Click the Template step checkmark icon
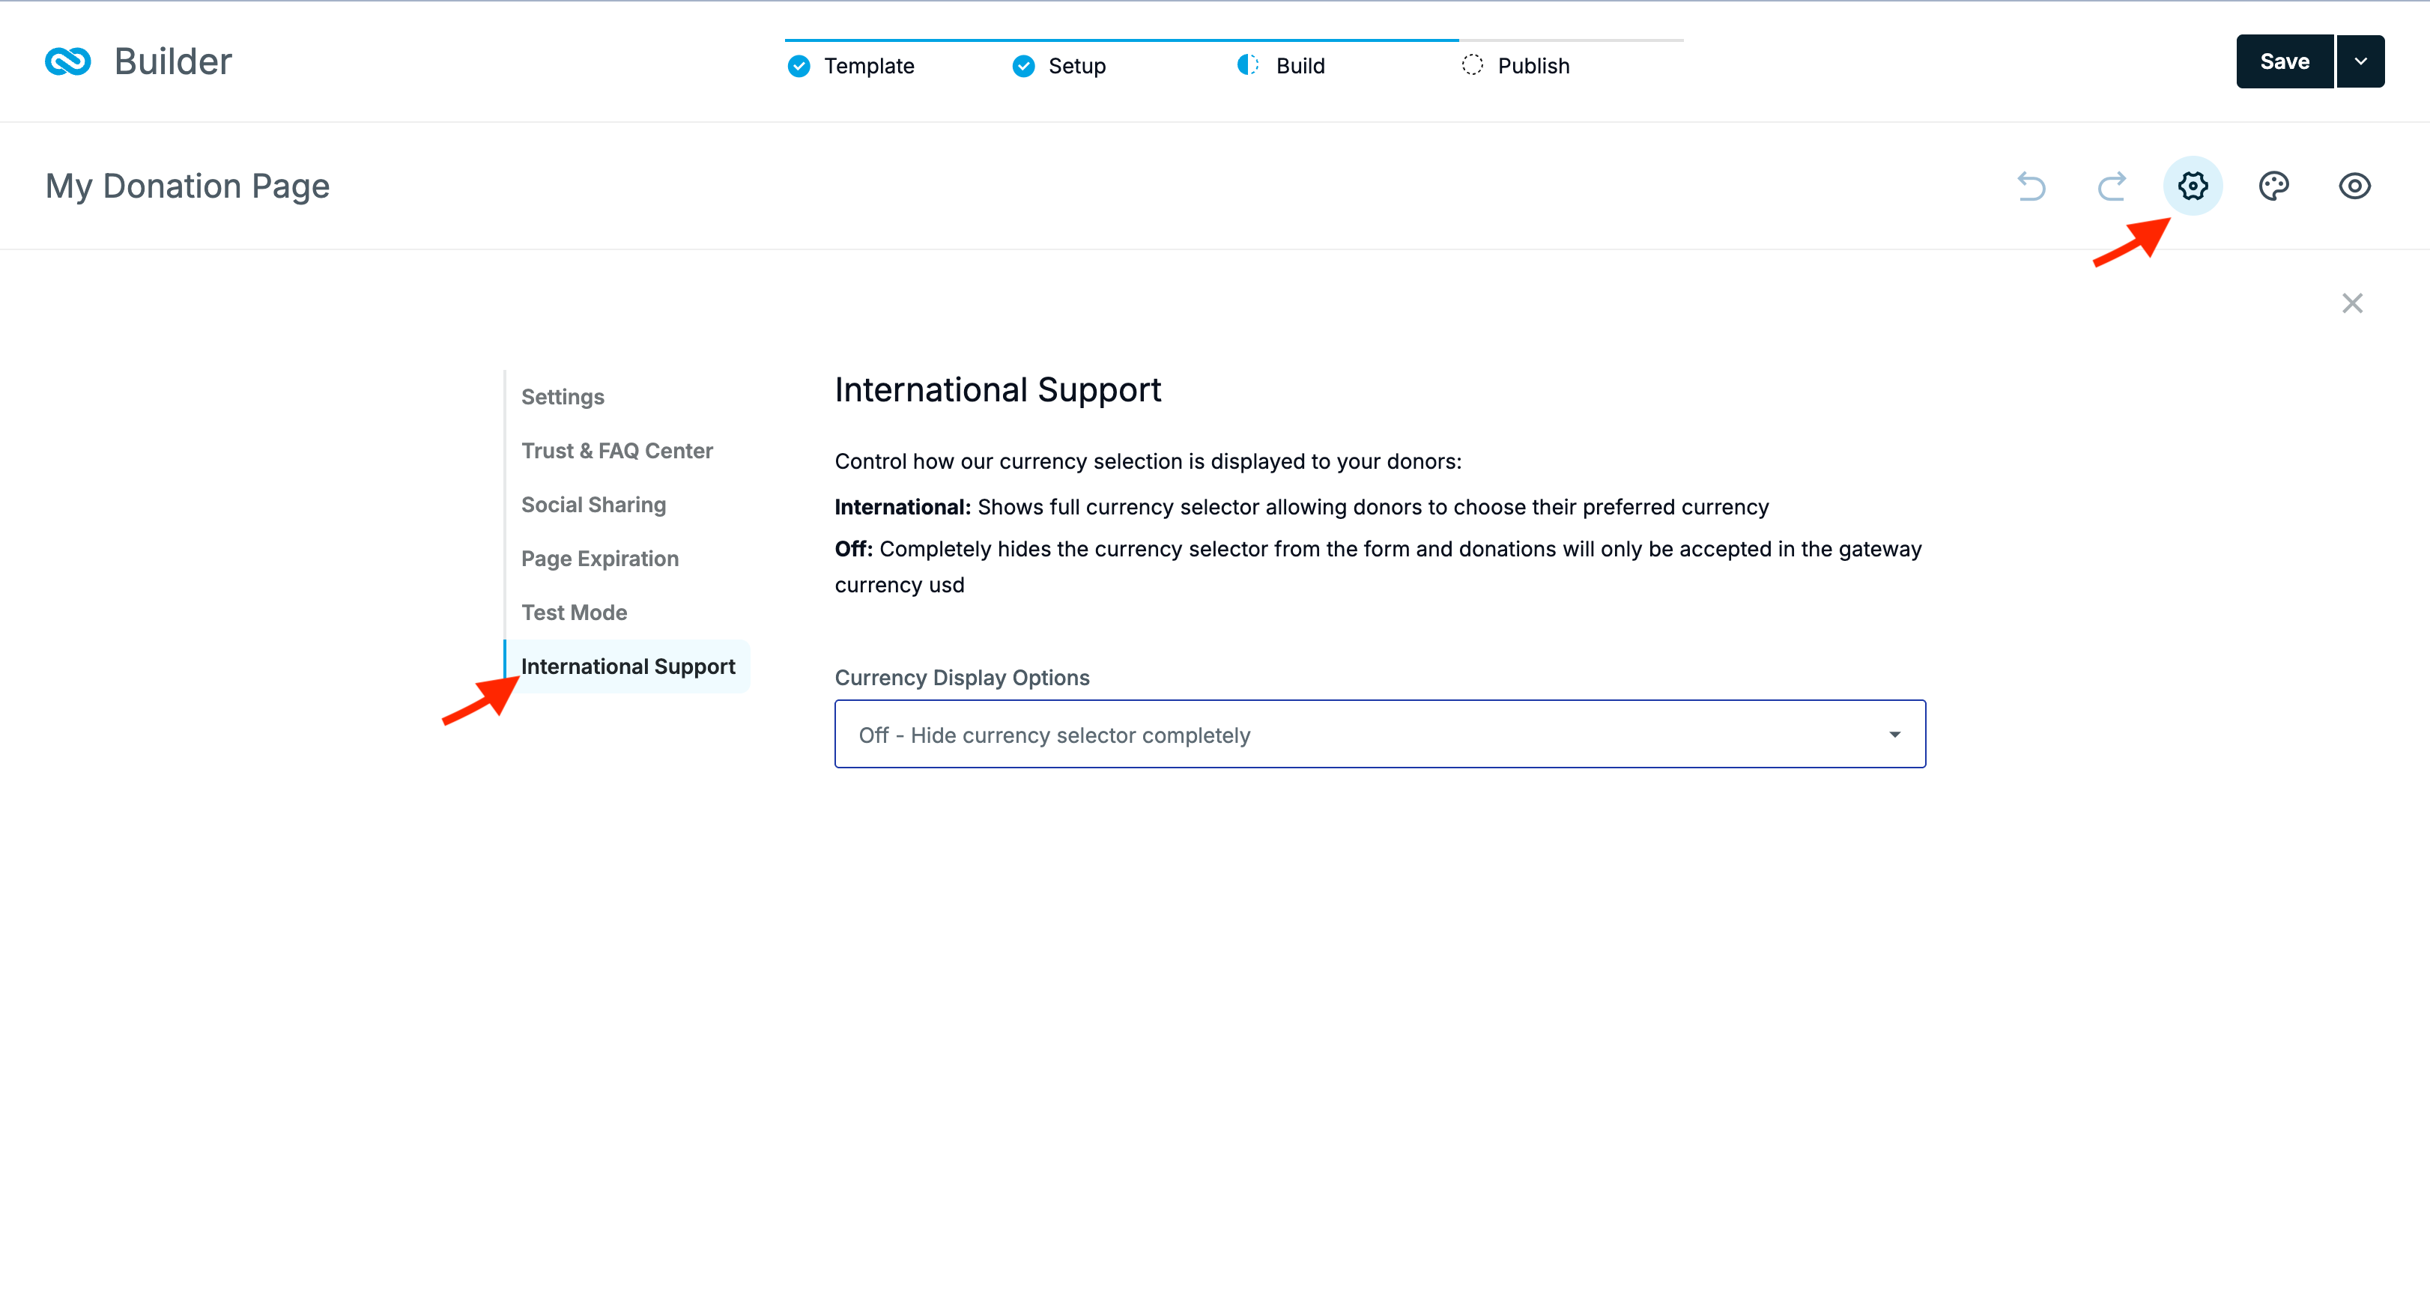 (x=799, y=66)
